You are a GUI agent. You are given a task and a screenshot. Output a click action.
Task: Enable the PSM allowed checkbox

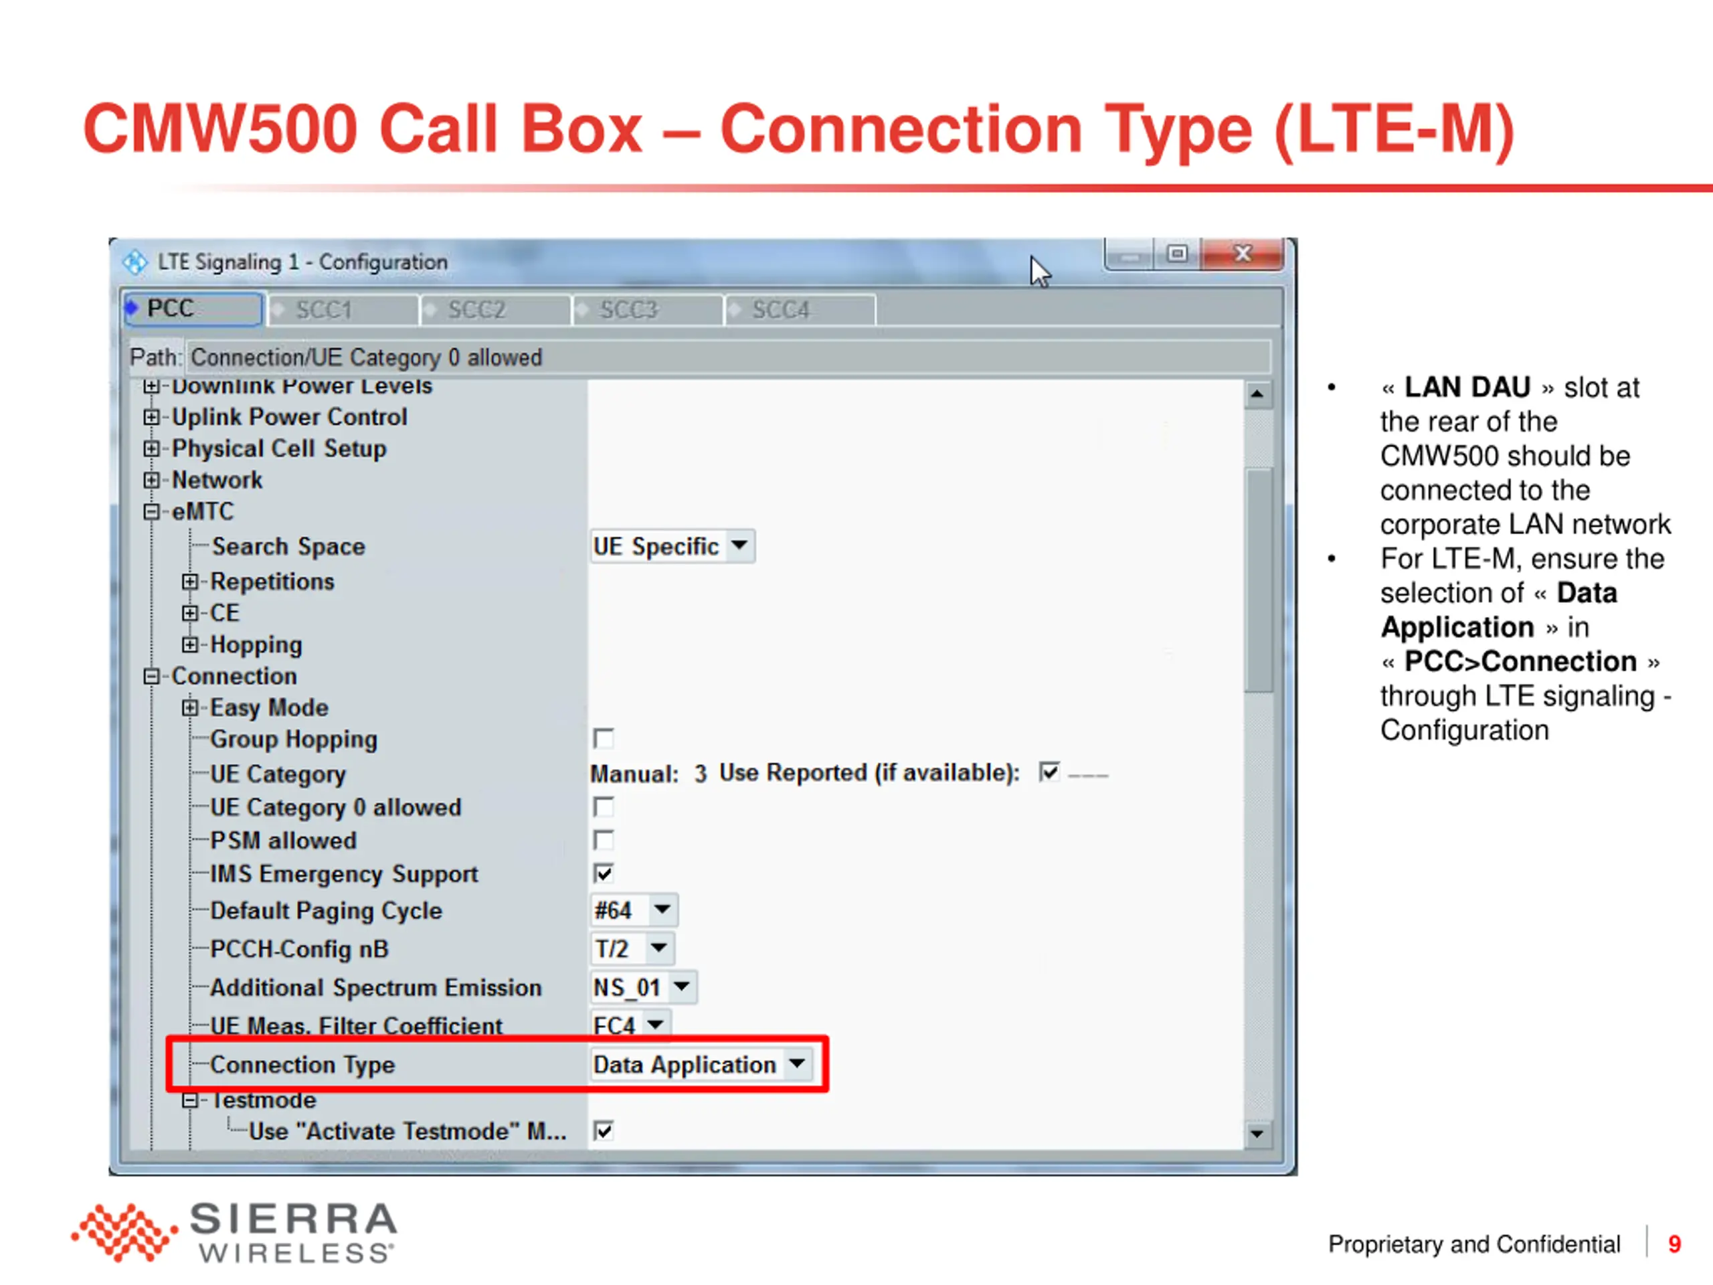(x=604, y=841)
